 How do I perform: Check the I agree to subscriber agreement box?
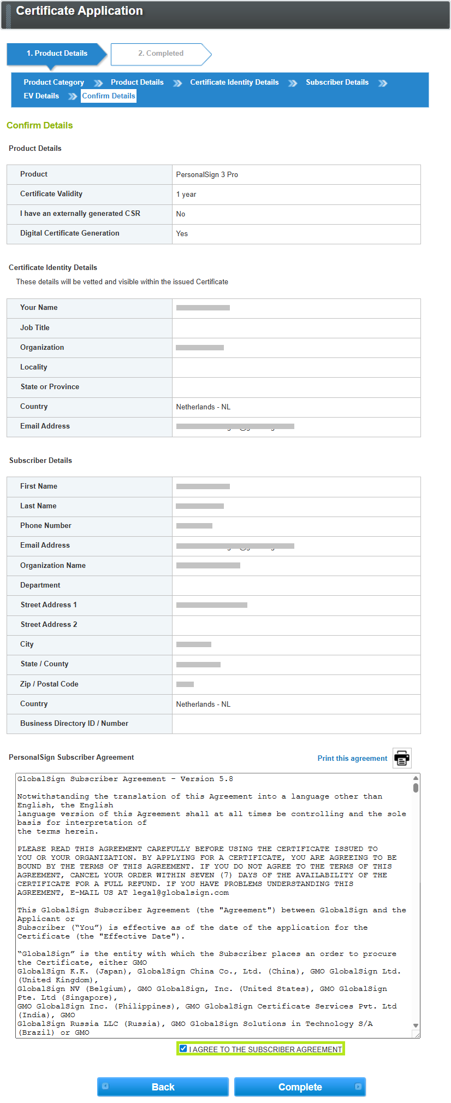tap(183, 1048)
